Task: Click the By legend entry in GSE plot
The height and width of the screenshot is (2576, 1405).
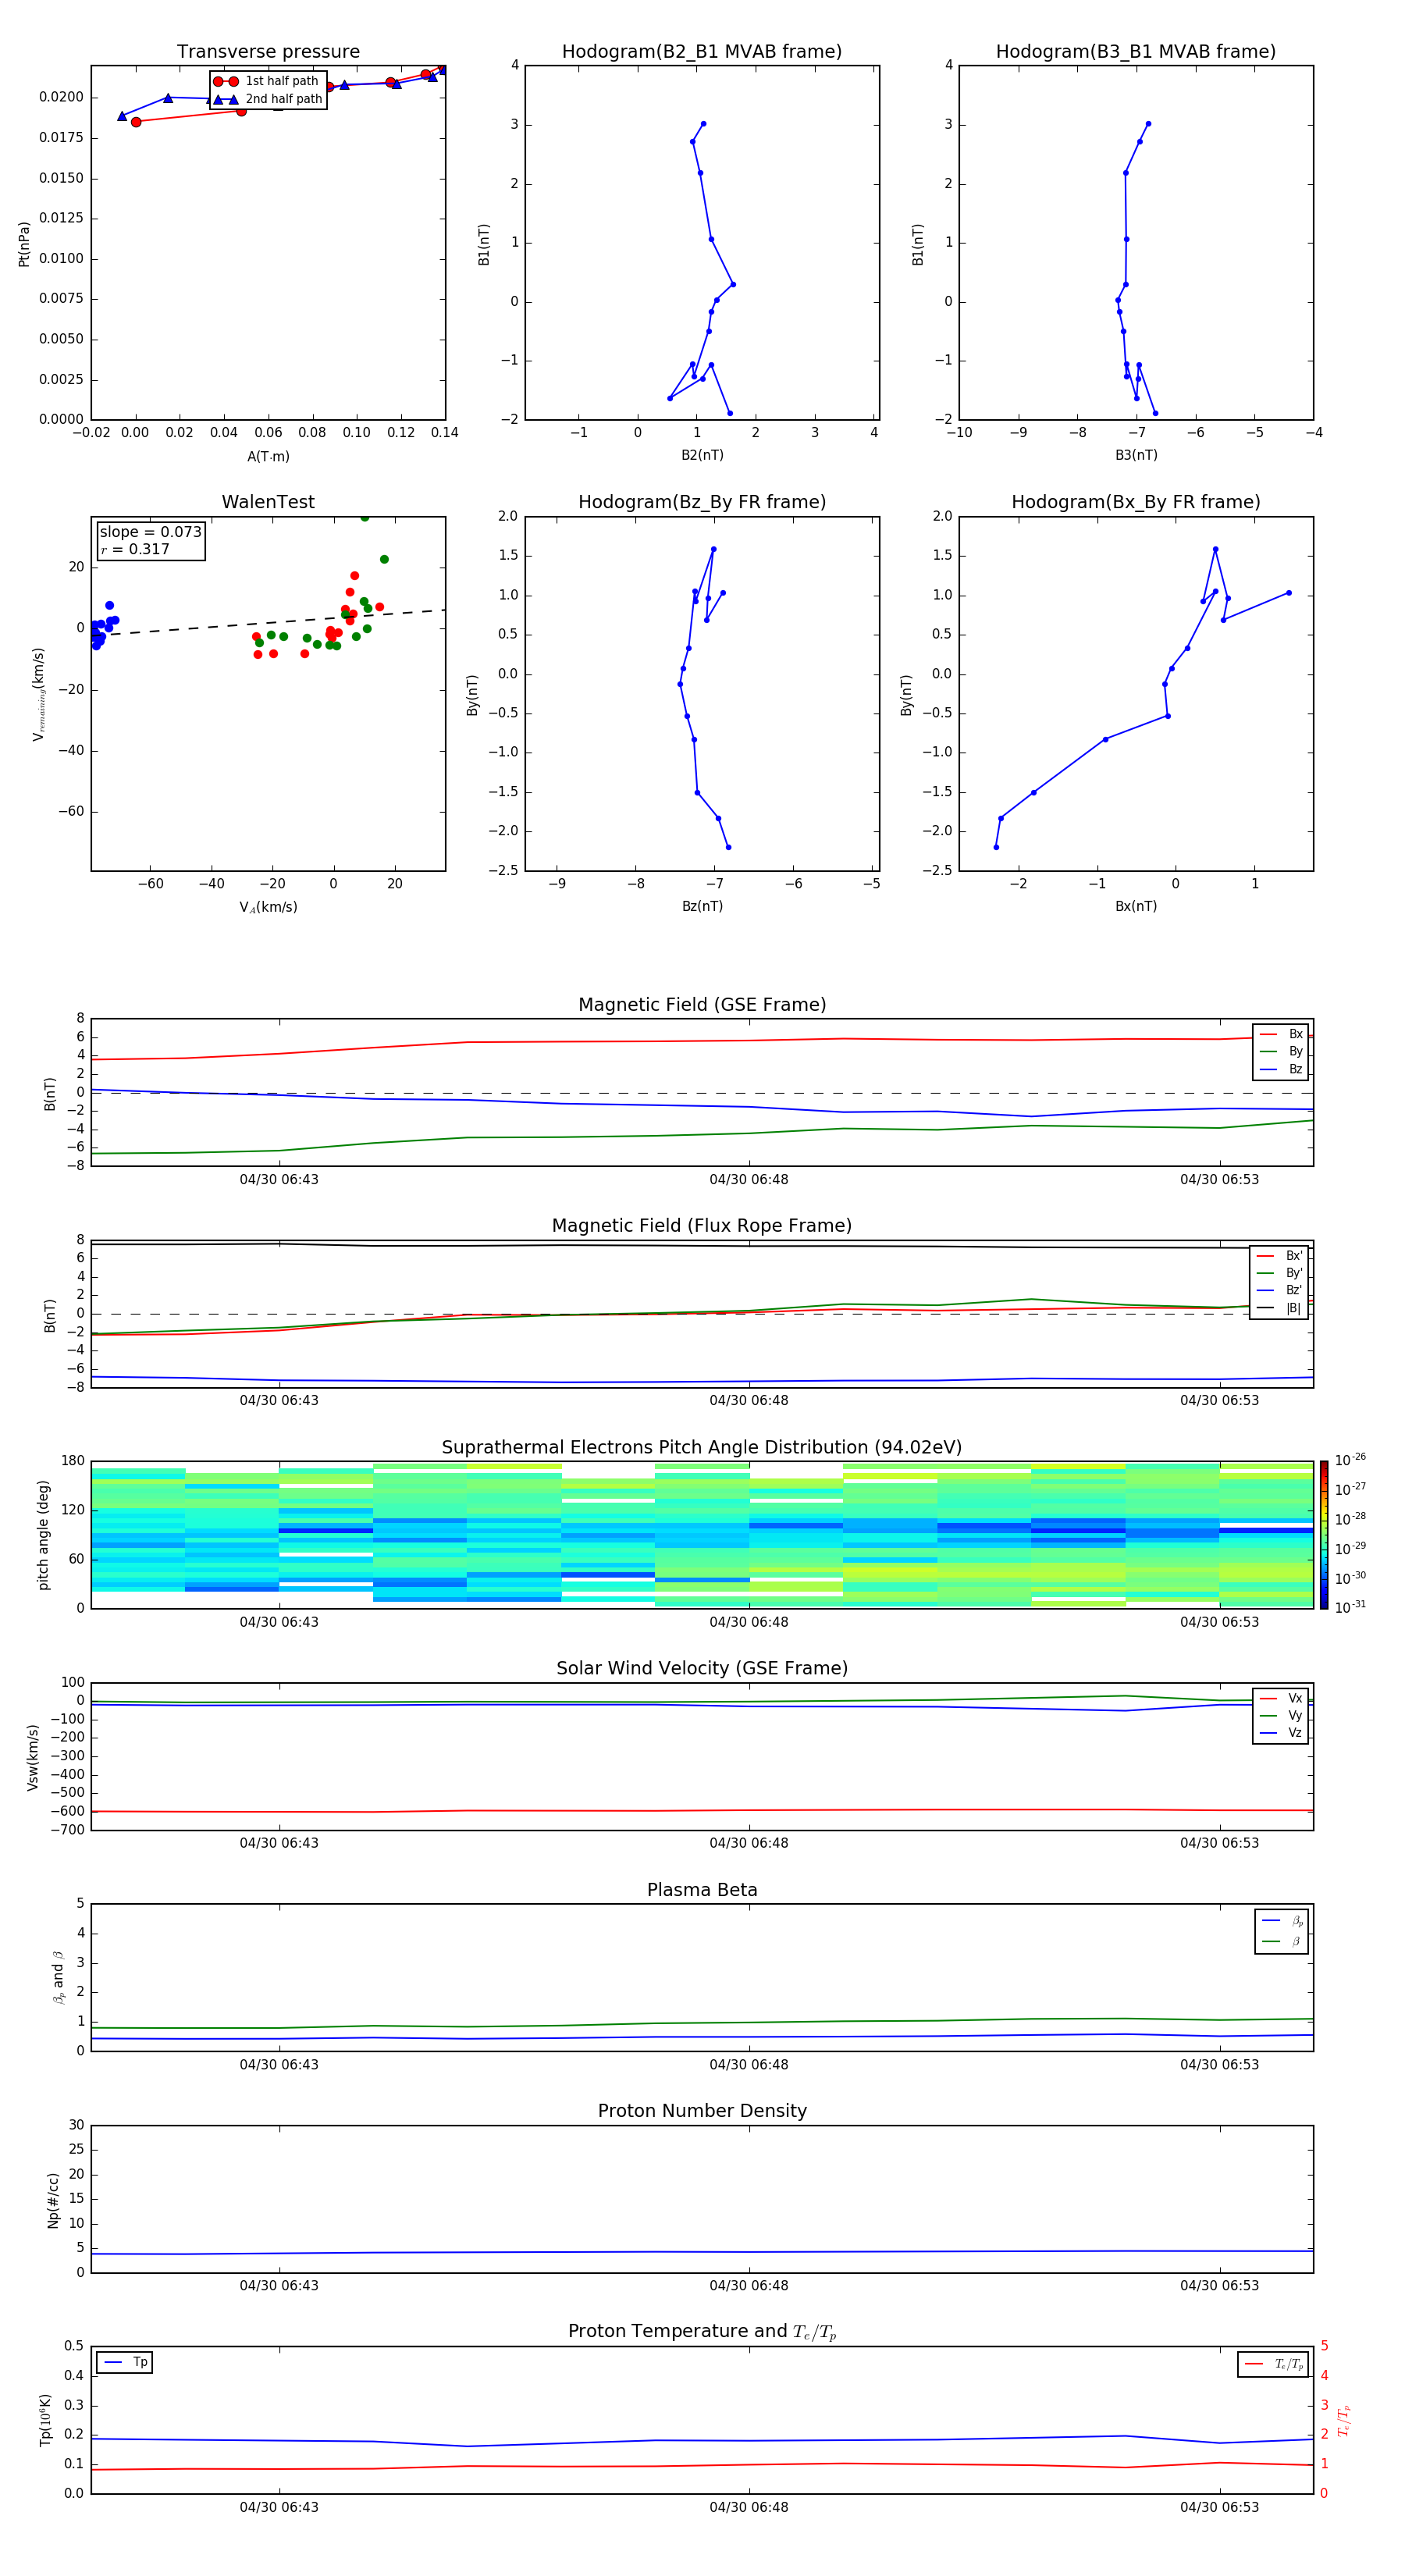Action: click(1281, 1051)
